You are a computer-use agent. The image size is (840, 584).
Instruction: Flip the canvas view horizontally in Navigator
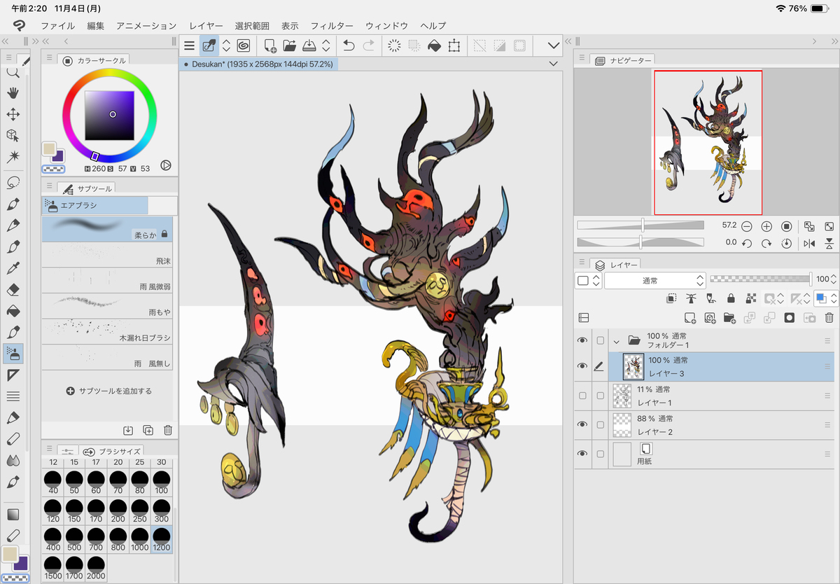click(x=810, y=243)
